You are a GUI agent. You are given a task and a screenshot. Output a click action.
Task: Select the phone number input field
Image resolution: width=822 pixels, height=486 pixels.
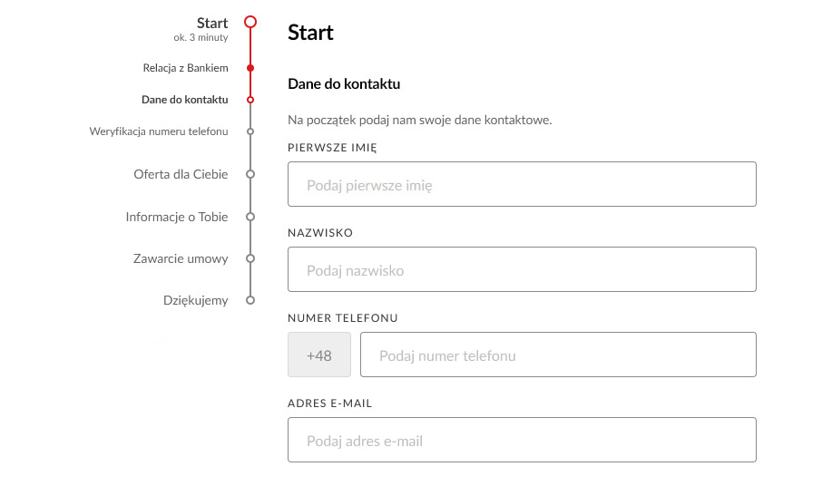click(558, 355)
